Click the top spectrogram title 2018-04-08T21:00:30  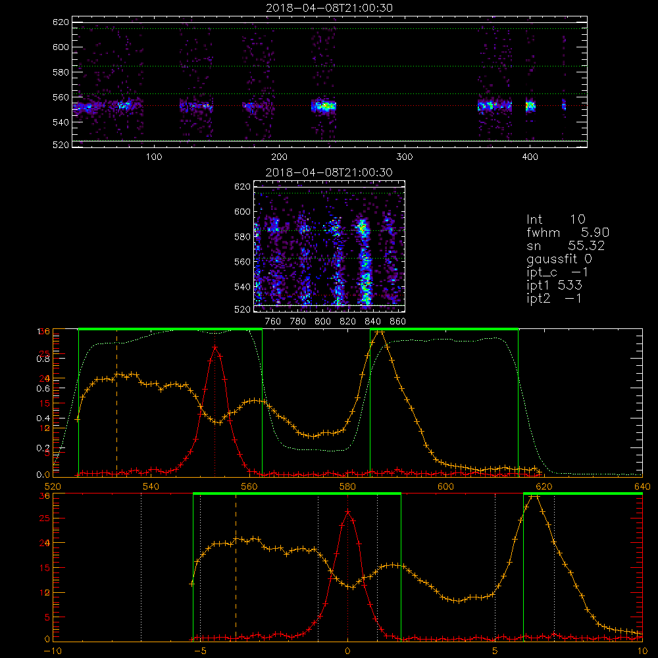[x=329, y=8]
